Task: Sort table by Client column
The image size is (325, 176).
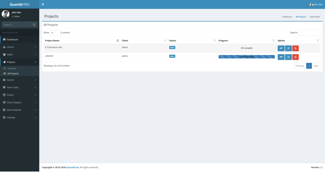Action: (144, 40)
